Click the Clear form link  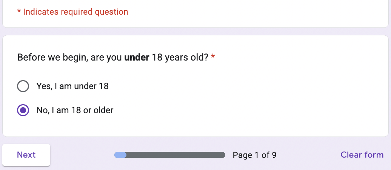pyautogui.click(x=362, y=155)
